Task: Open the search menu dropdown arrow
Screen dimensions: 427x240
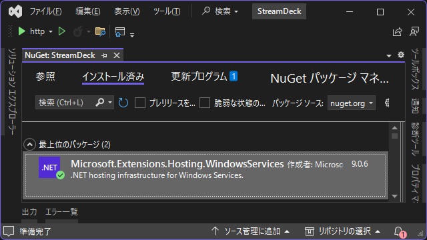Action: click(236, 12)
